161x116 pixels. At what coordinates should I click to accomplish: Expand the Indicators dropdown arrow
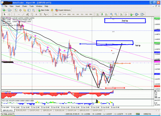tap(133, 14)
